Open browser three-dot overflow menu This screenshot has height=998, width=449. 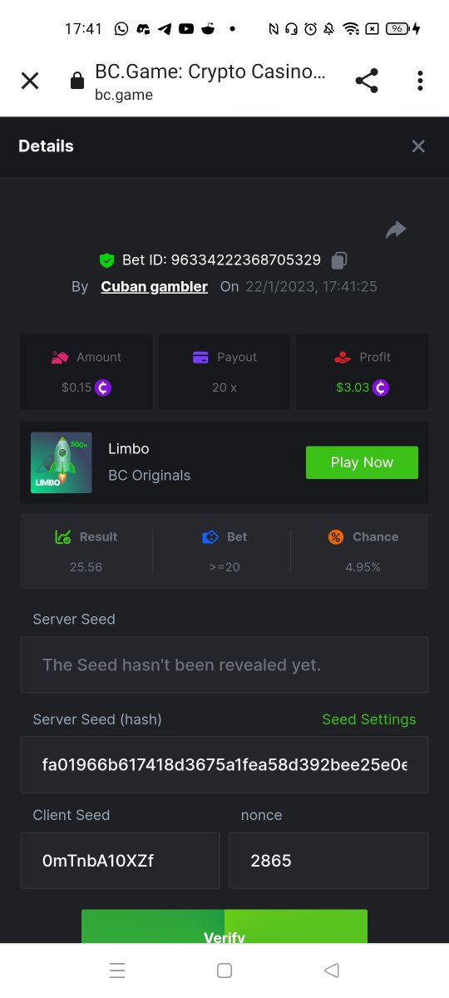tap(420, 81)
